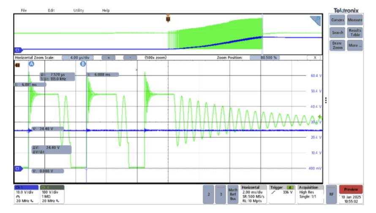
Task: Click the blue corner zoom overview icon
Action: [x=316, y=21]
